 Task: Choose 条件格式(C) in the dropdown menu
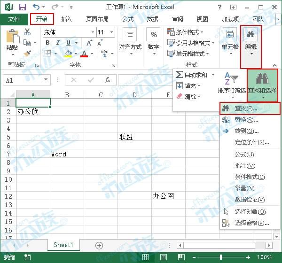250,177
